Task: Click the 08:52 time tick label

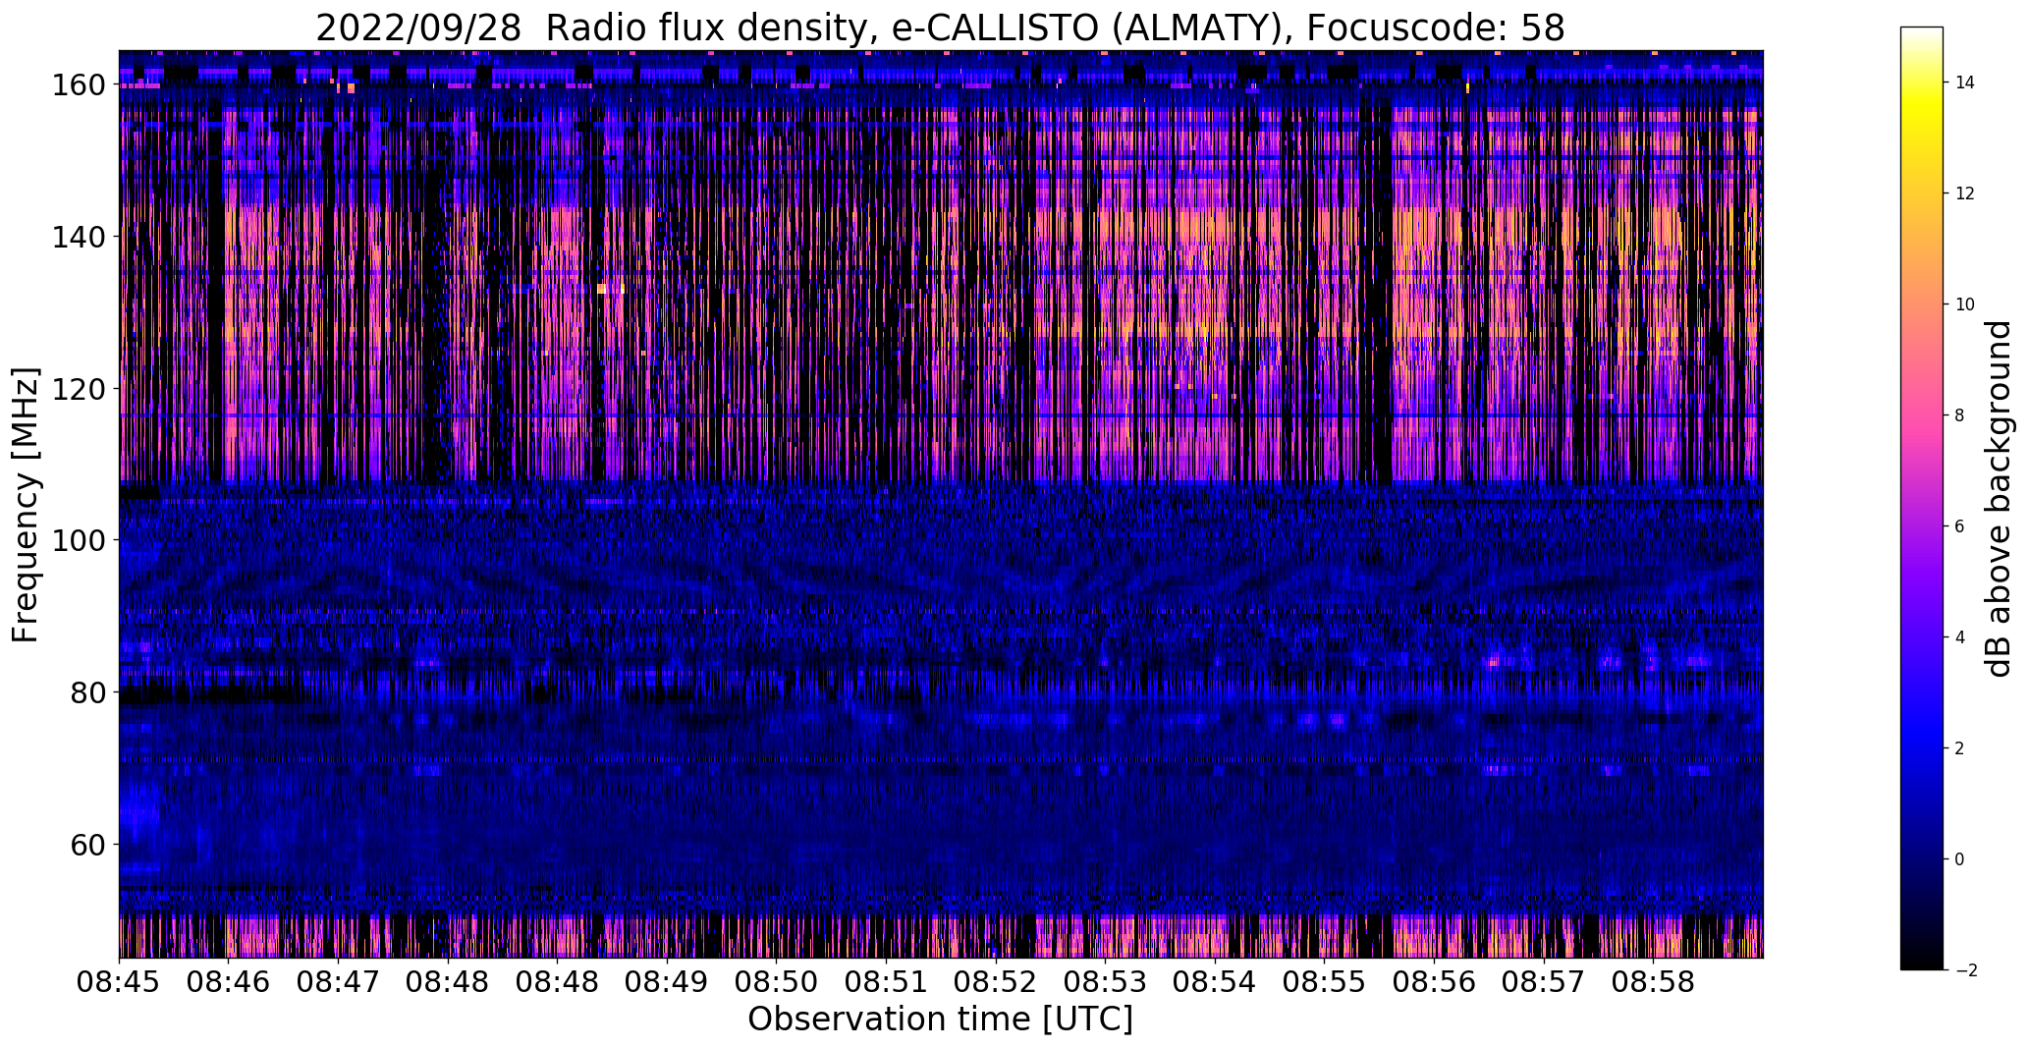Action: 996,982
